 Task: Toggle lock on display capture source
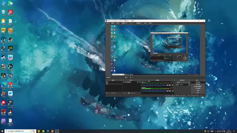pyautogui.click(x=140, y=82)
